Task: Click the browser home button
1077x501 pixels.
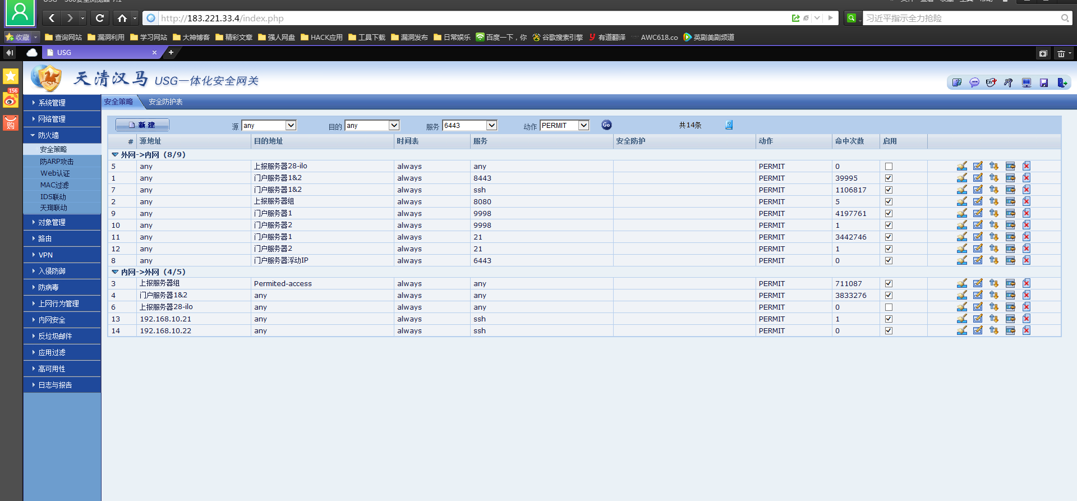Action: point(122,18)
